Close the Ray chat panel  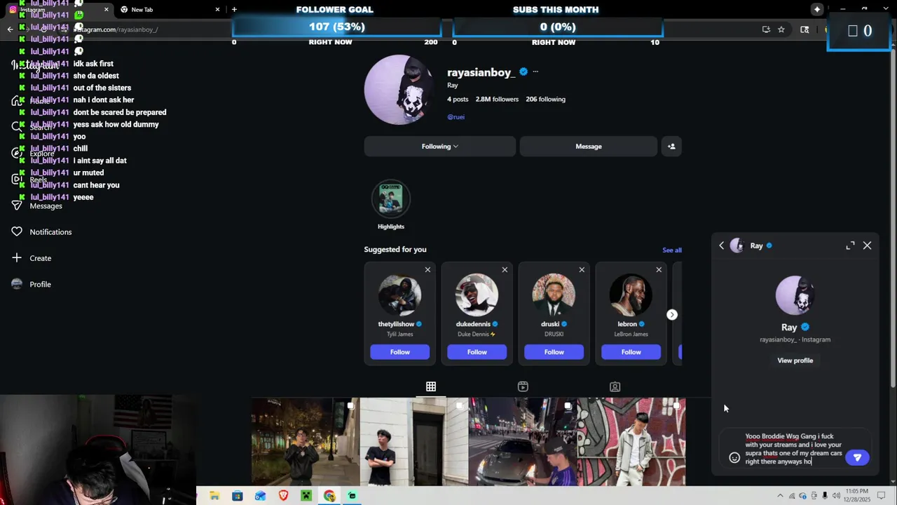point(868,245)
